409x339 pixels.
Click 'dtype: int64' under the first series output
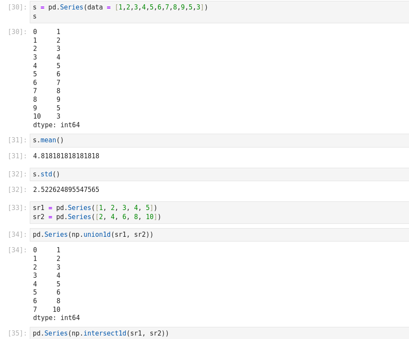[x=57, y=125]
